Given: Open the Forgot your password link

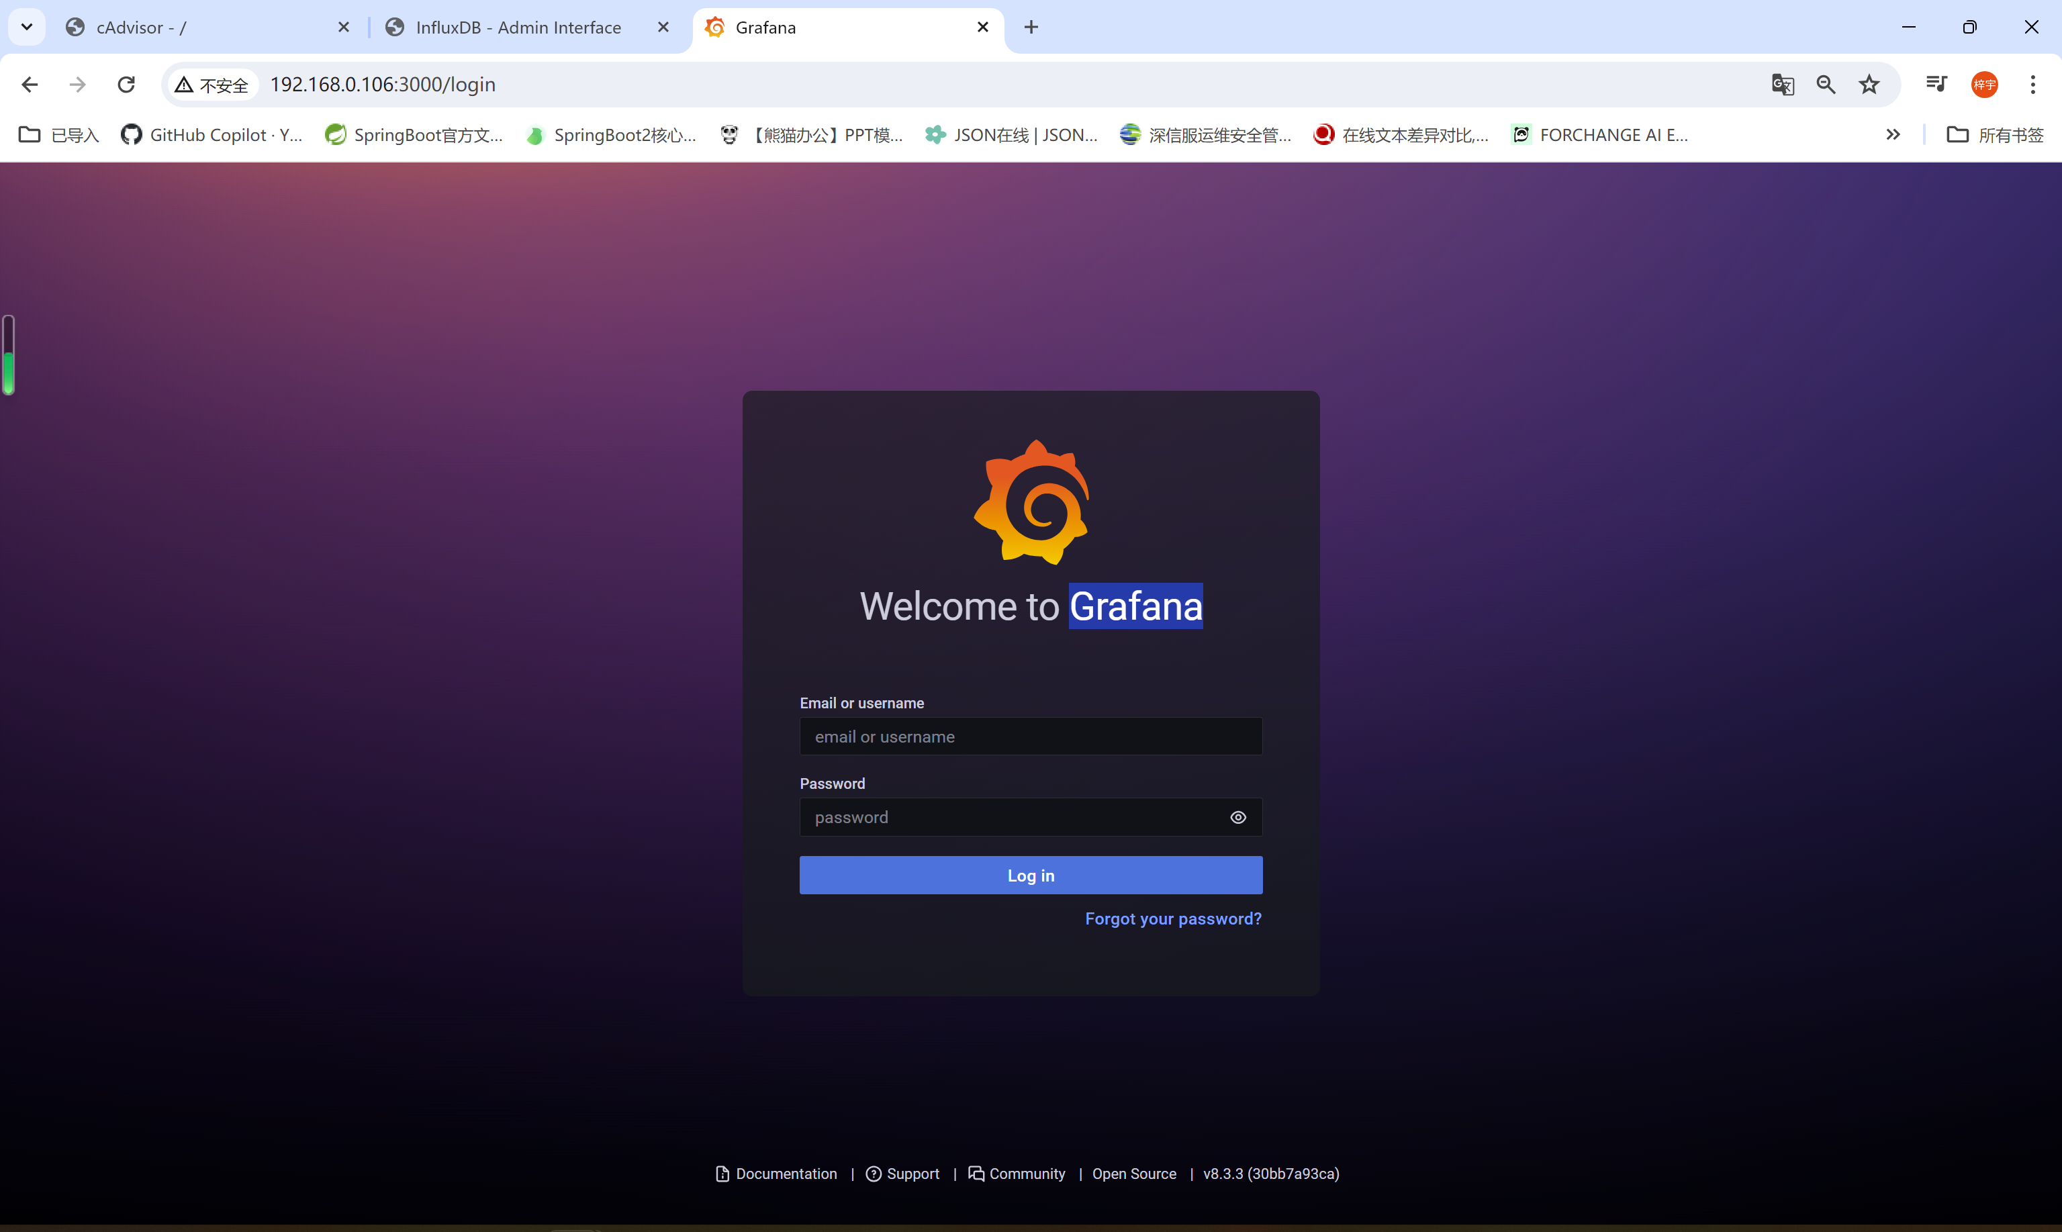Looking at the screenshot, I should (1173, 918).
